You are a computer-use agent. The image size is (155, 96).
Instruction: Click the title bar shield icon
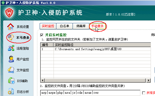pos(3,3)
